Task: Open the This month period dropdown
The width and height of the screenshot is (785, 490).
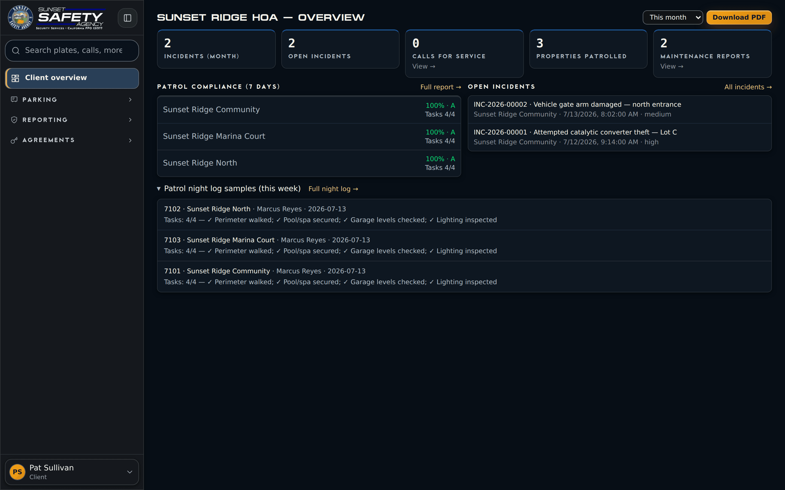Action: [673, 17]
